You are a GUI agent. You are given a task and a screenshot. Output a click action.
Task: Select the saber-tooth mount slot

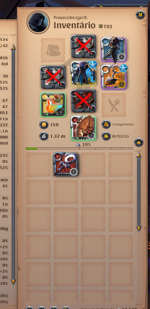pyautogui.click(x=83, y=128)
